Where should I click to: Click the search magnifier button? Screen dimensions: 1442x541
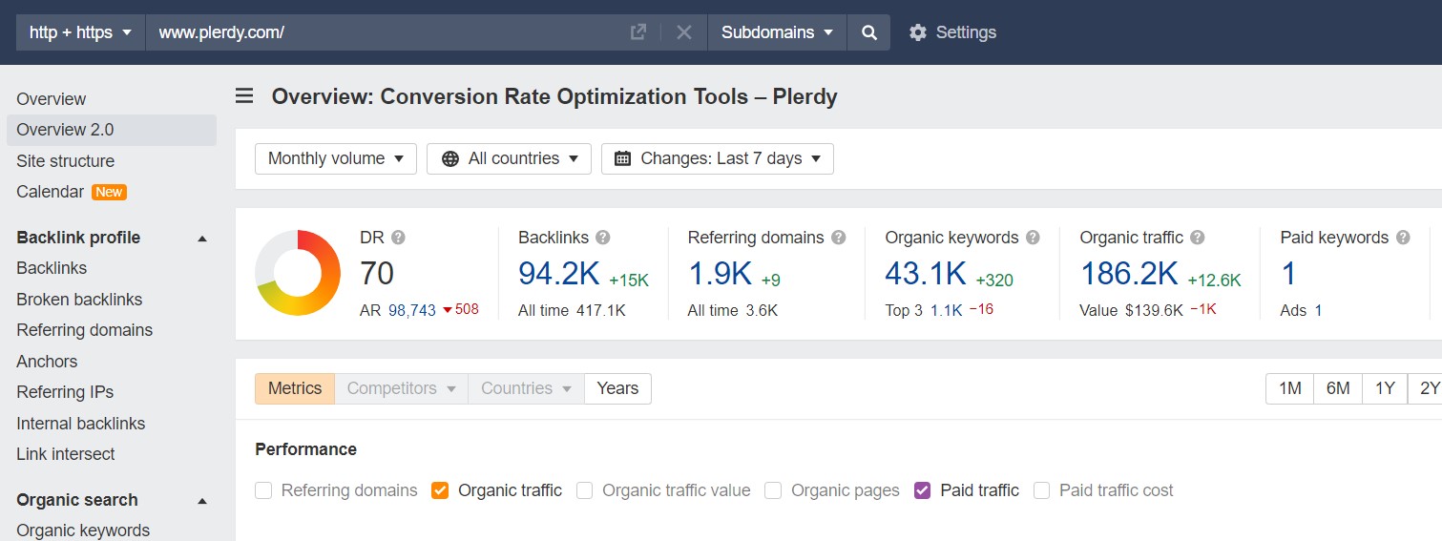pyautogui.click(x=868, y=32)
